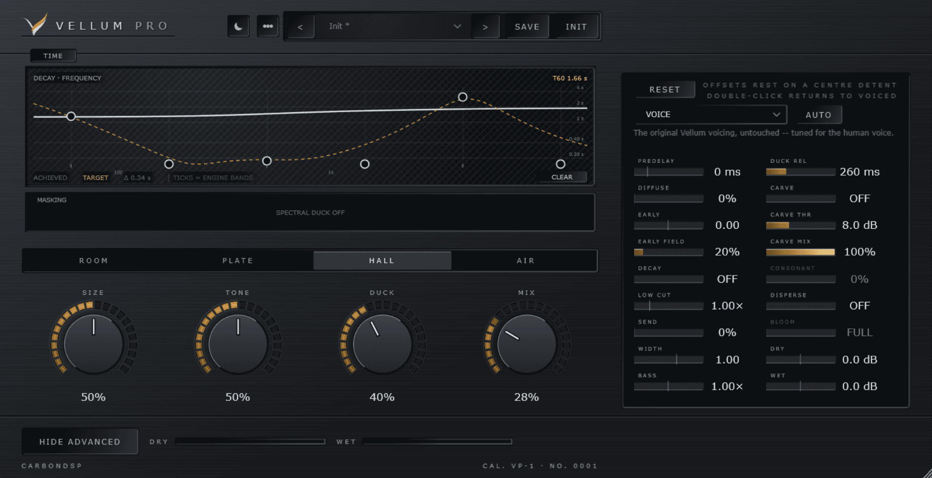Click the TONE 50% value
The image size is (932, 478).
point(238,397)
